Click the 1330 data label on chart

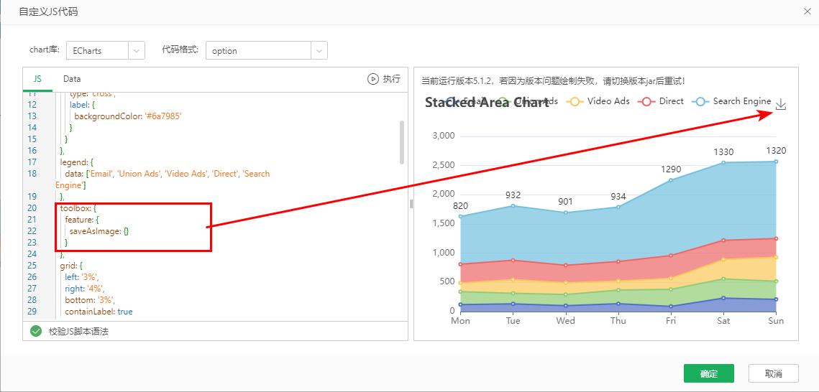(x=724, y=152)
